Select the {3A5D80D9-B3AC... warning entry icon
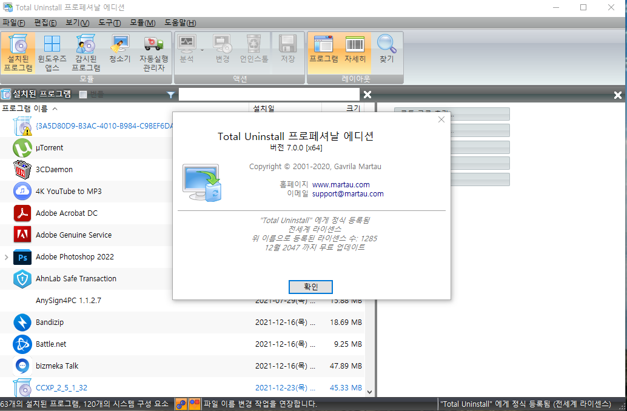 (22, 126)
